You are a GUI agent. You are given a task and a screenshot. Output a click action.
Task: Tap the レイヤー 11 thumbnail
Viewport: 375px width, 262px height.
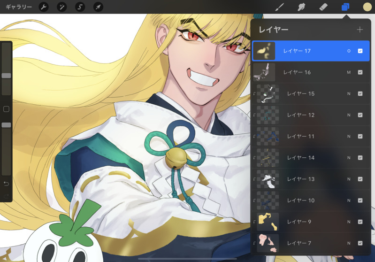tap(268, 136)
